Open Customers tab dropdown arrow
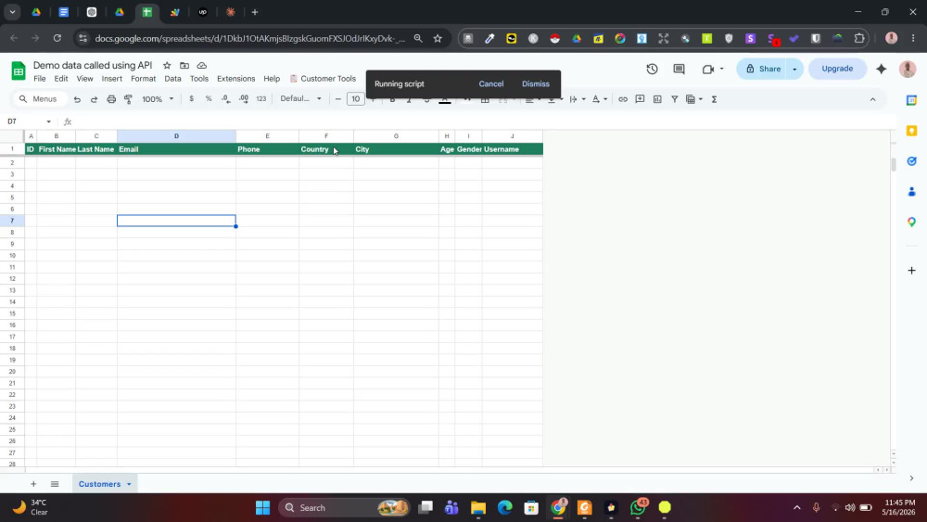927x522 pixels. tap(129, 484)
